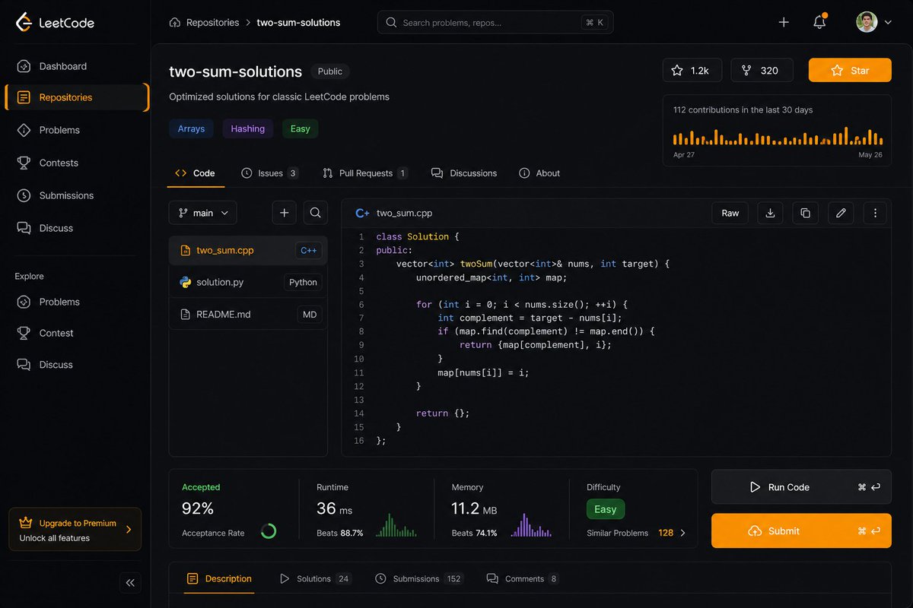Download the file icon
Screen dimensions: 913x608
pyautogui.click(x=770, y=213)
